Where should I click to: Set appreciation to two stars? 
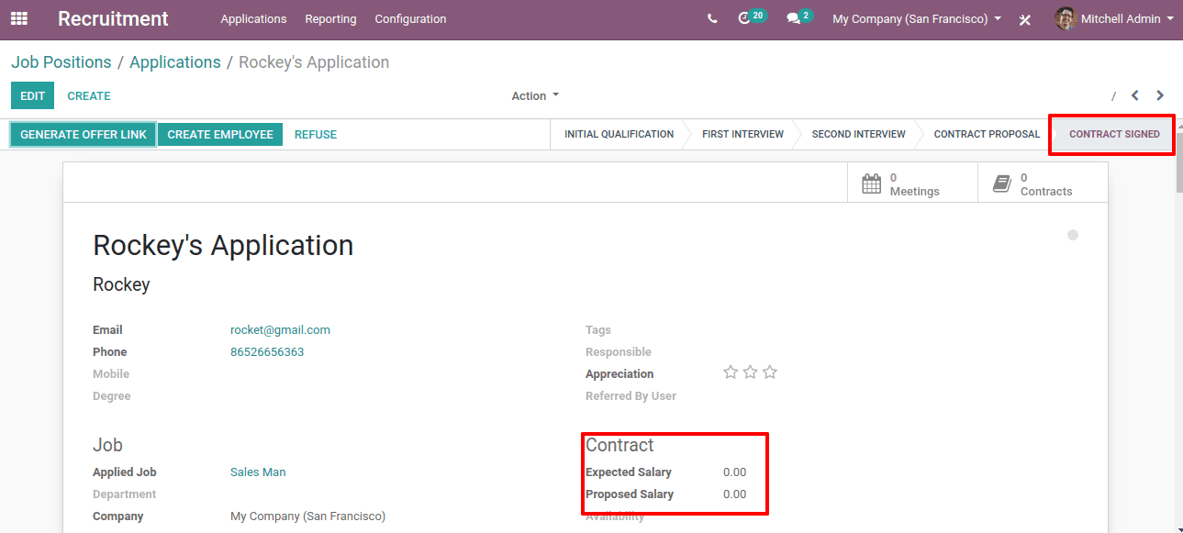pos(750,372)
